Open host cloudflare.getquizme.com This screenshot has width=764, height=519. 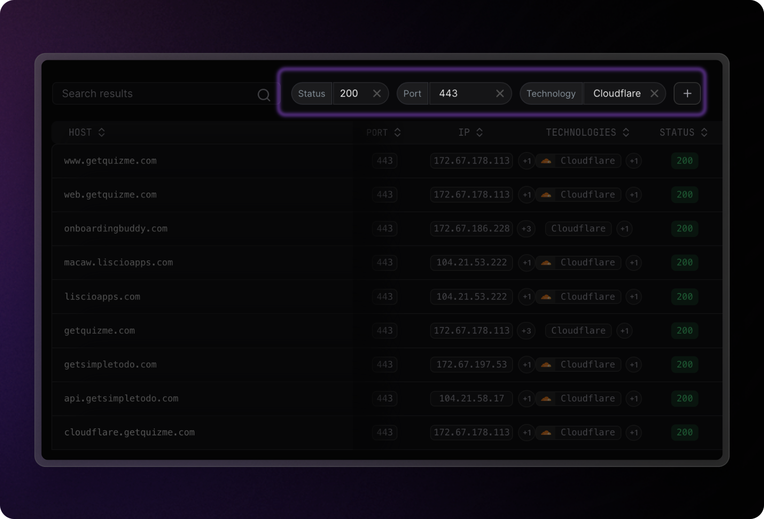click(130, 432)
